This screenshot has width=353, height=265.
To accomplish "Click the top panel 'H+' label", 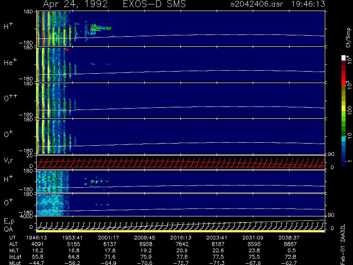I will pos(8,26).
